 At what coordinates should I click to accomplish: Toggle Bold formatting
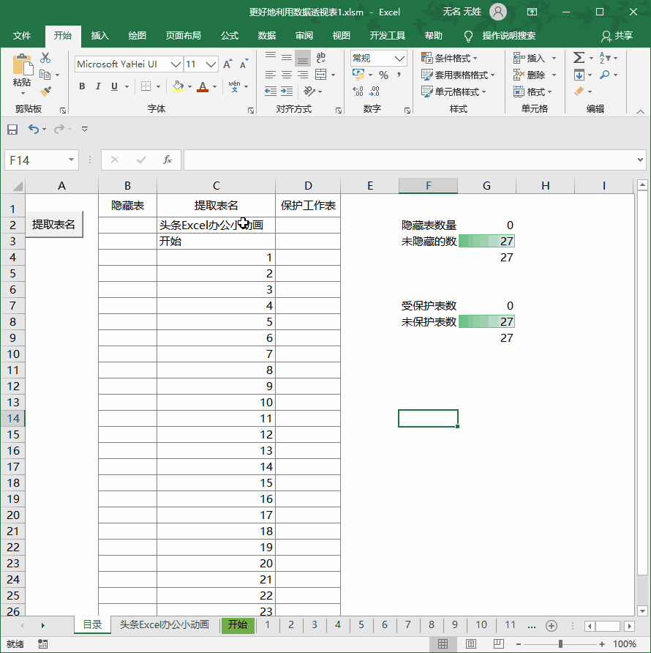click(82, 86)
